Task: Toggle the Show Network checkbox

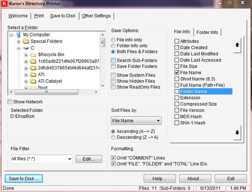Action: pyautogui.click(x=10, y=102)
